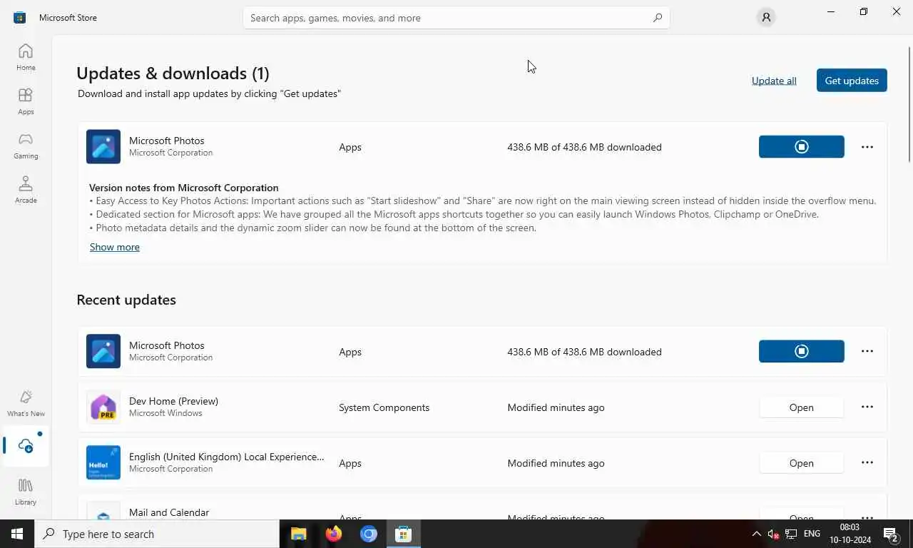
Task: Click English (United Kingdom) Local Experience icon
Action: tap(103, 463)
